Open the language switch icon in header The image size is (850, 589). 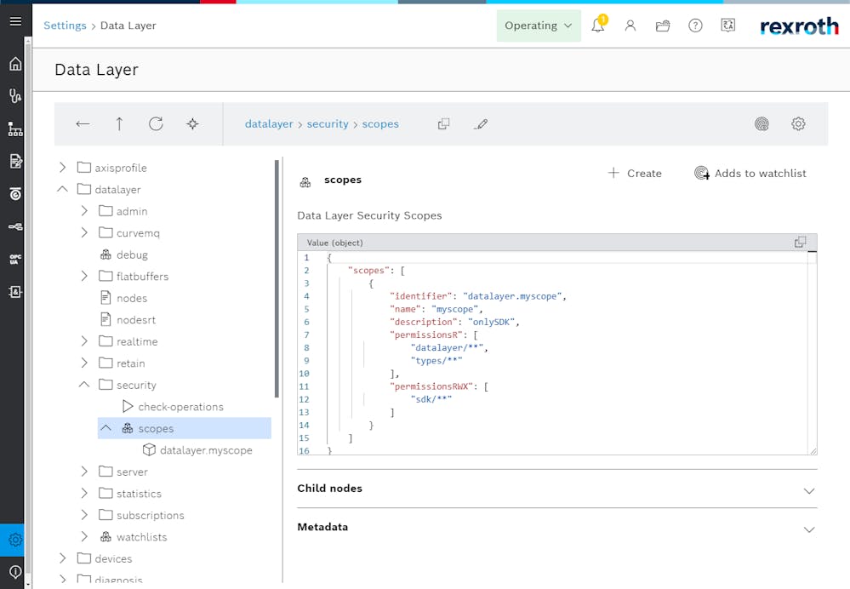727,25
